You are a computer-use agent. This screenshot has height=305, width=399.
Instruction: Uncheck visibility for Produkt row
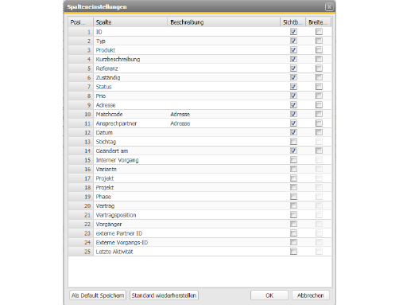click(x=293, y=50)
